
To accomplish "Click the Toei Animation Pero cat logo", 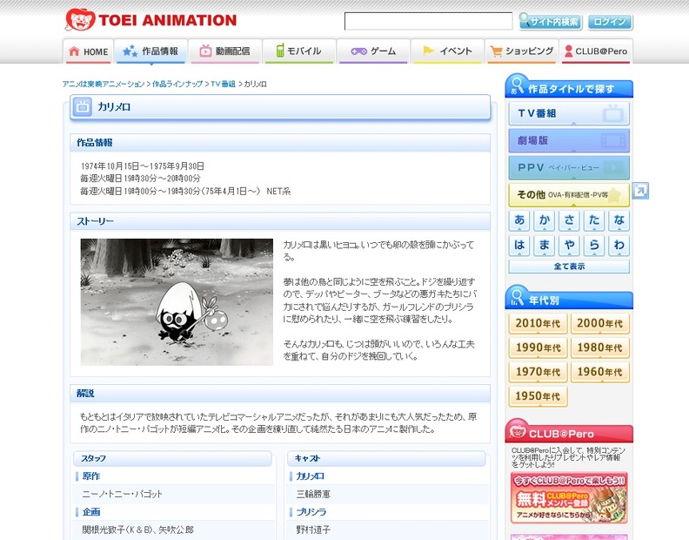I will (80, 20).
